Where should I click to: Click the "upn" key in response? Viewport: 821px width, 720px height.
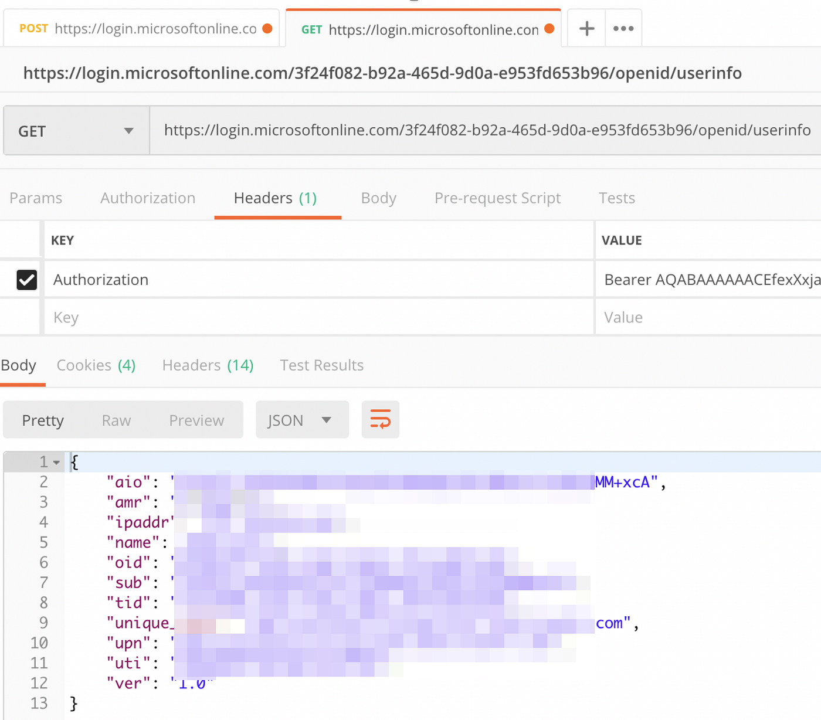coord(128,643)
